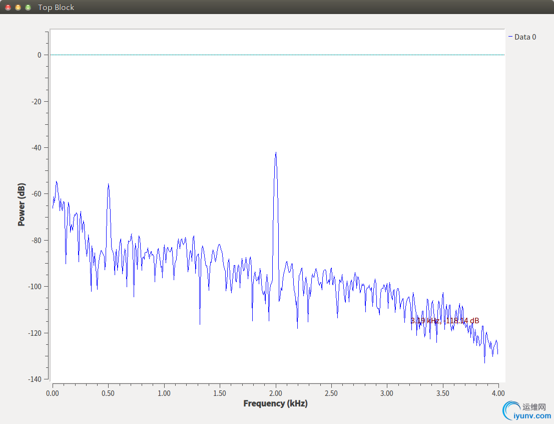Viewport: 554px width, 424px height.
Task: Click the 0 tick label on power axis
Action: coord(39,55)
